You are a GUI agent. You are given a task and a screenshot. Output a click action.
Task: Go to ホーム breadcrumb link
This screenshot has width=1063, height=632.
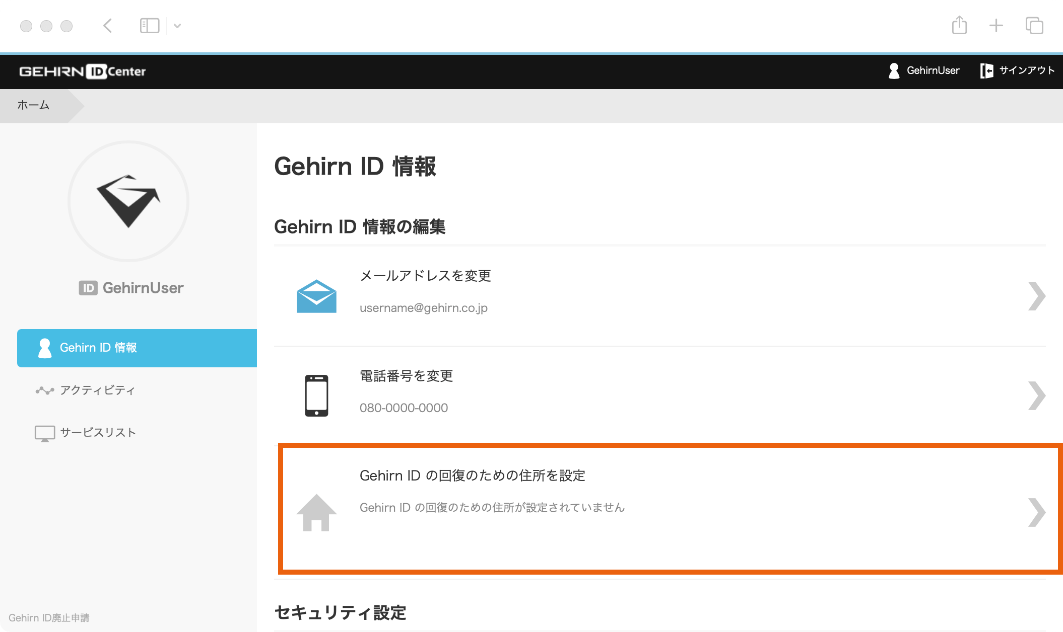click(33, 105)
